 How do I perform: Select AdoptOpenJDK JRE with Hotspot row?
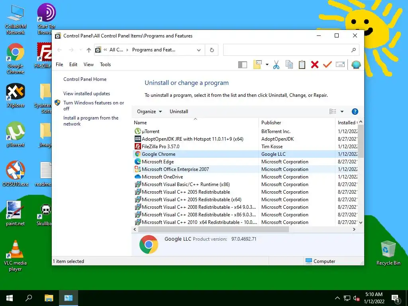pos(245,139)
